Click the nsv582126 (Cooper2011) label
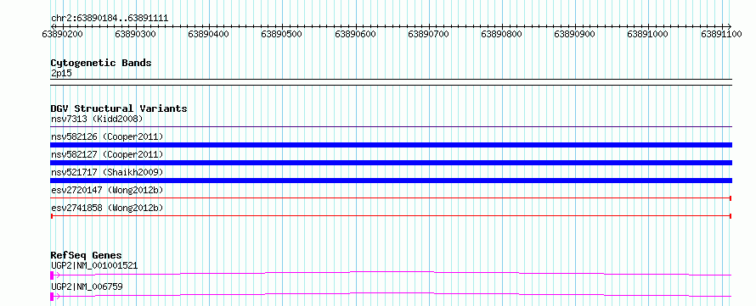The height and width of the screenshot is (306, 756). coord(107,136)
